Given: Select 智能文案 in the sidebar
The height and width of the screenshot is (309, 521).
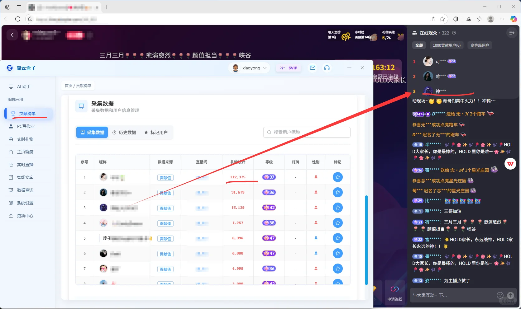Looking at the screenshot, I should tap(24, 177).
